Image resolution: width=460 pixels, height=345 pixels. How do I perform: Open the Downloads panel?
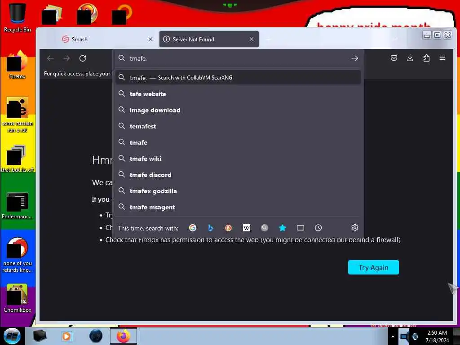coord(410,58)
